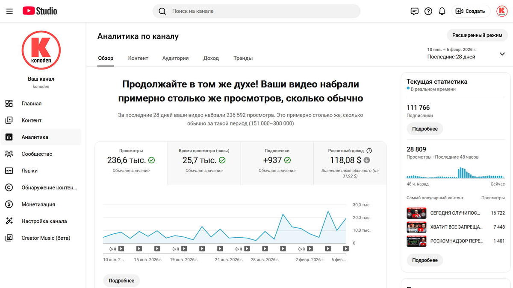Open the notifications bell
The height and width of the screenshot is (288, 513).
tap(442, 11)
